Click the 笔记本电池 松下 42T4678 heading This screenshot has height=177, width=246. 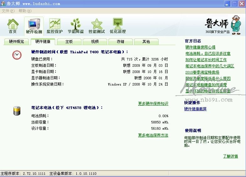[x=67, y=108]
